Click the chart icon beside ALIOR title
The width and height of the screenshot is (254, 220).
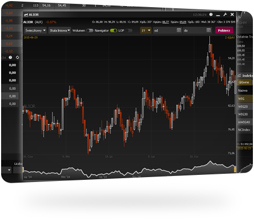tap(26, 15)
